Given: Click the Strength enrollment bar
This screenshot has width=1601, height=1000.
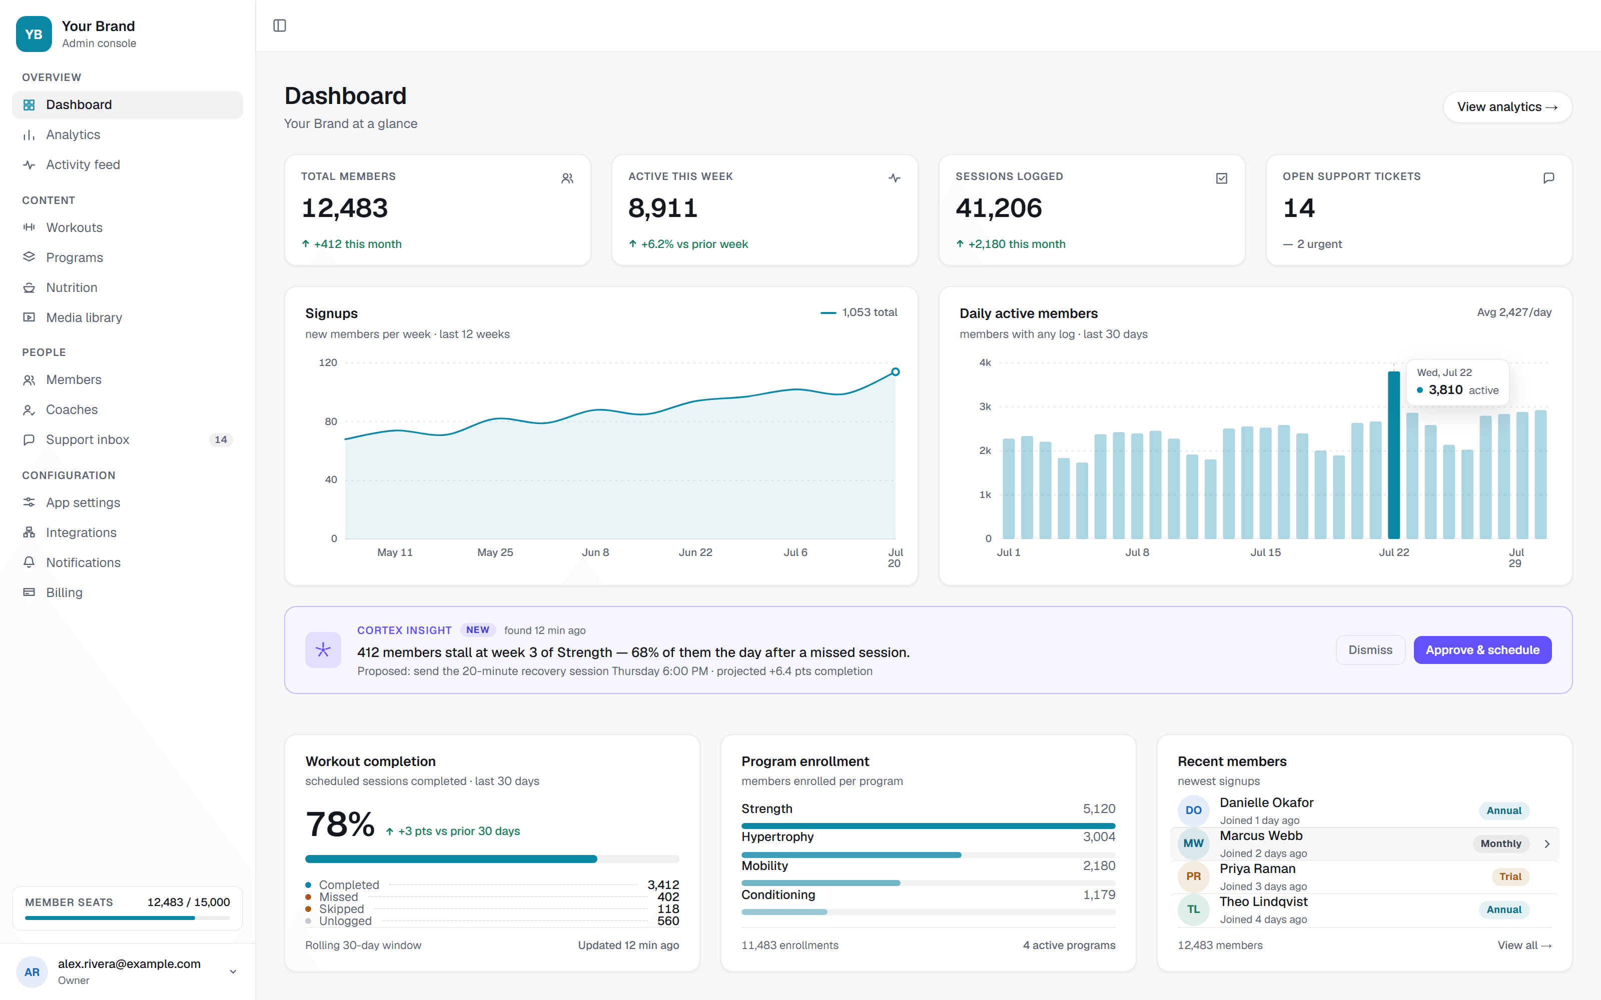Looking at the screenshot, I should pos(928,826).
